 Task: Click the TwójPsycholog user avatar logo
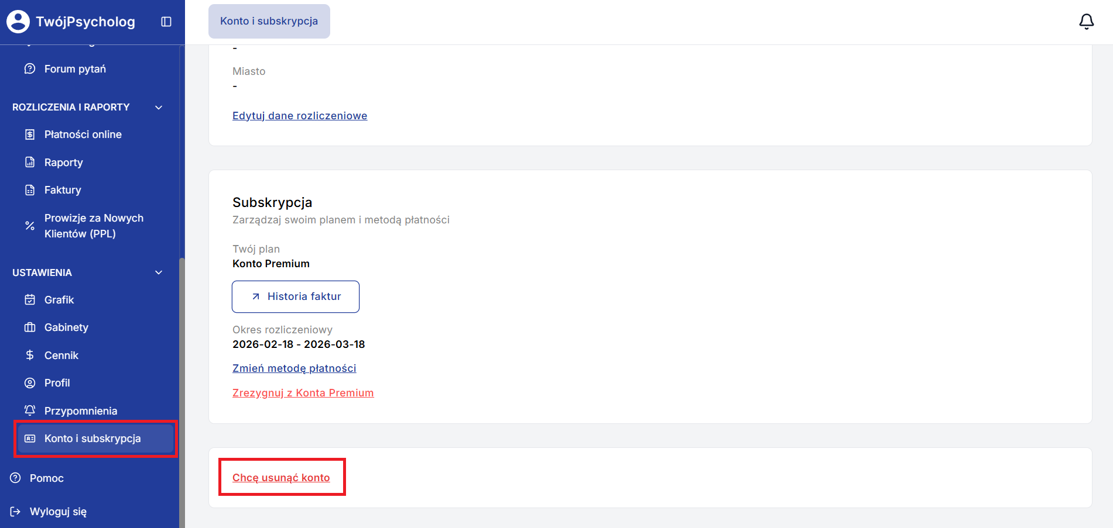point(18,22)
